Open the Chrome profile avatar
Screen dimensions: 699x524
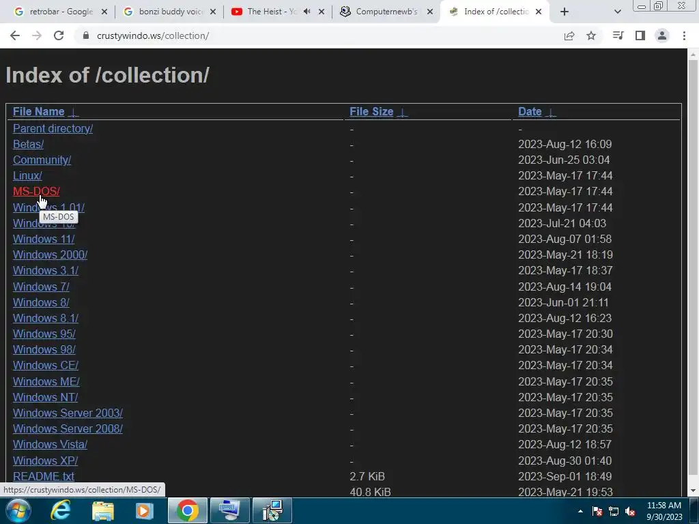(x=662, y=35)
